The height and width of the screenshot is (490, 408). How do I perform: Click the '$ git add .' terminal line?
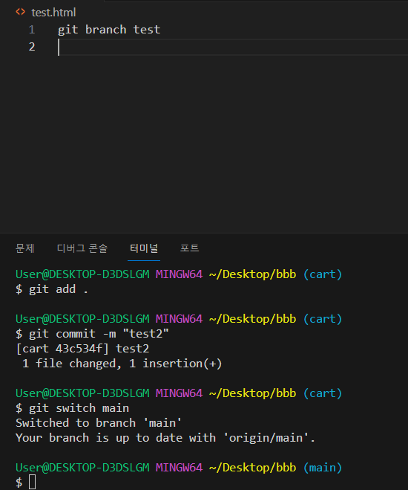[x=52, y=289]
